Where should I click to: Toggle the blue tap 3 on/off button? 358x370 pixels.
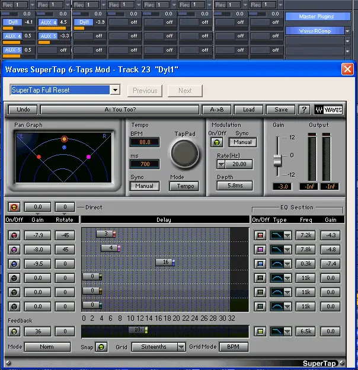click(x=14, y=264)
